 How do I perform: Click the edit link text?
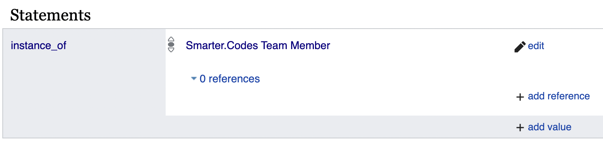coord(536,46)
